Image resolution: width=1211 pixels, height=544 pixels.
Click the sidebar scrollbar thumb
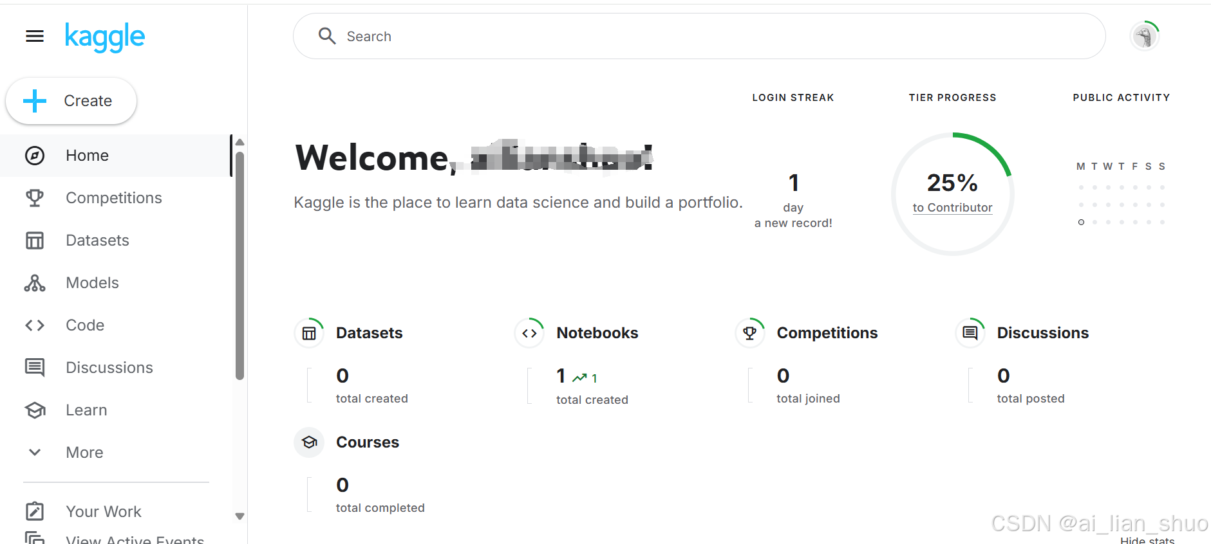239,266
